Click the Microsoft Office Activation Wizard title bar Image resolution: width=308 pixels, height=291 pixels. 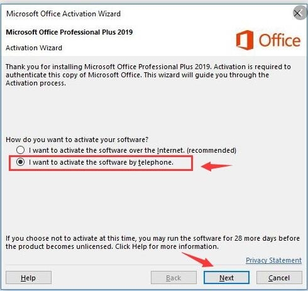coord(63,14)
